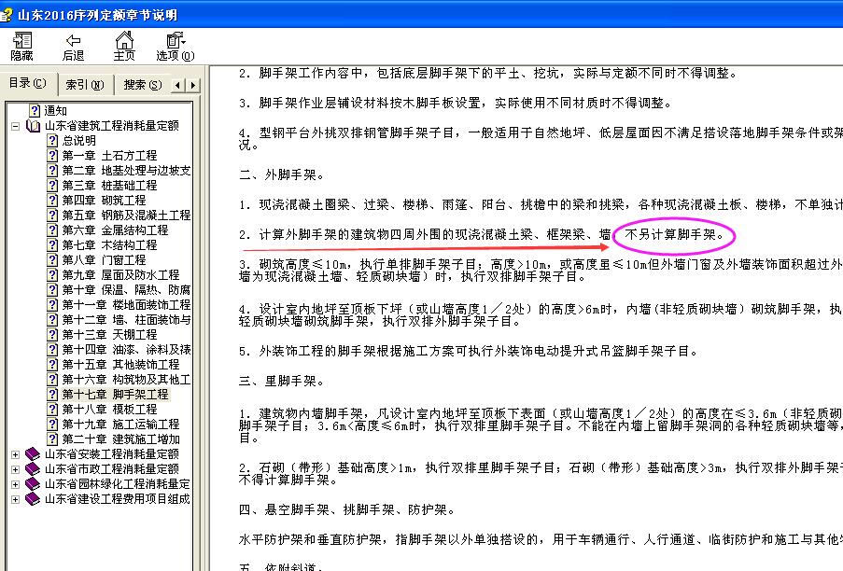Open 第十三章 天棚工程 chapter
Image resolution: width=843 pixels, height=571 pixels.
109,335
